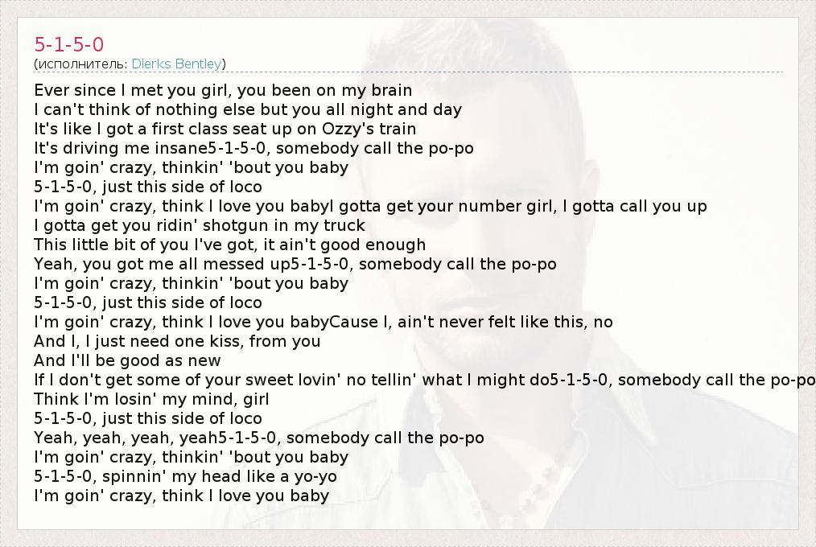Image resolution: width=816 pixels, height=547 pixels.
Task: Click the lyric "I just need one kiss, from you"
Action: pyautogui.click(x=177, y=341)
